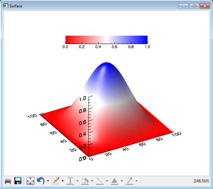Open the Text tool dropdown arrow

[x=77, y=181]
